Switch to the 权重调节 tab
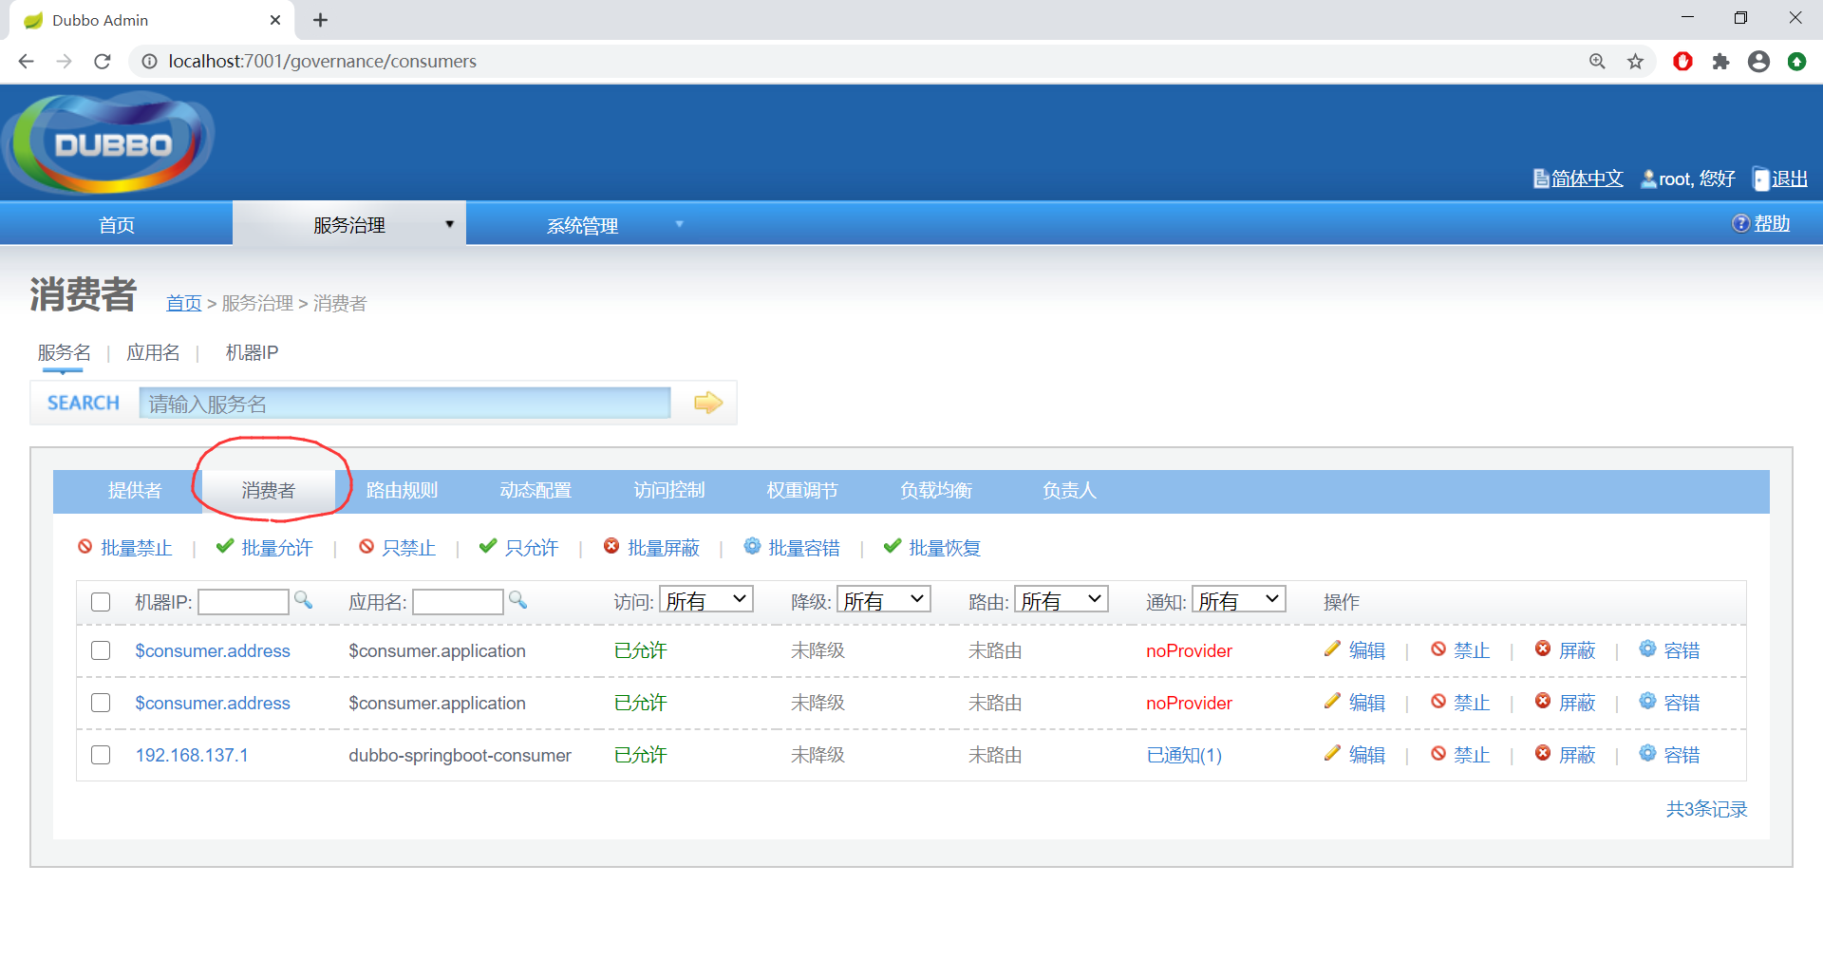 point(802,490)
